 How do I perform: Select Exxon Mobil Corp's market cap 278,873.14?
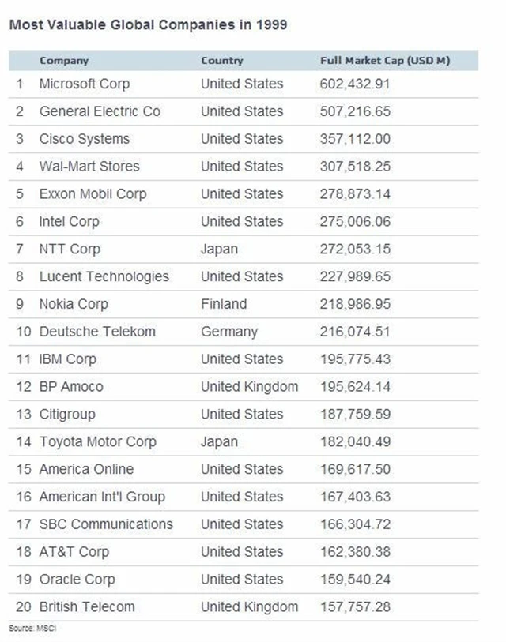[x=355, y=194]
